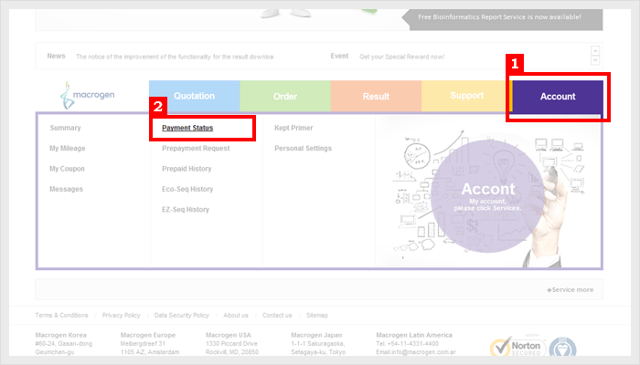Switch to the Result tab
The height and width of the screenshot is (365, 640).
[x=376, y=96]
